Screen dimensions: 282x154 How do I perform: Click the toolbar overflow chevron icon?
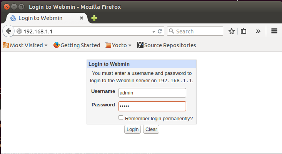pyautogui.click(x=258, y=31)
